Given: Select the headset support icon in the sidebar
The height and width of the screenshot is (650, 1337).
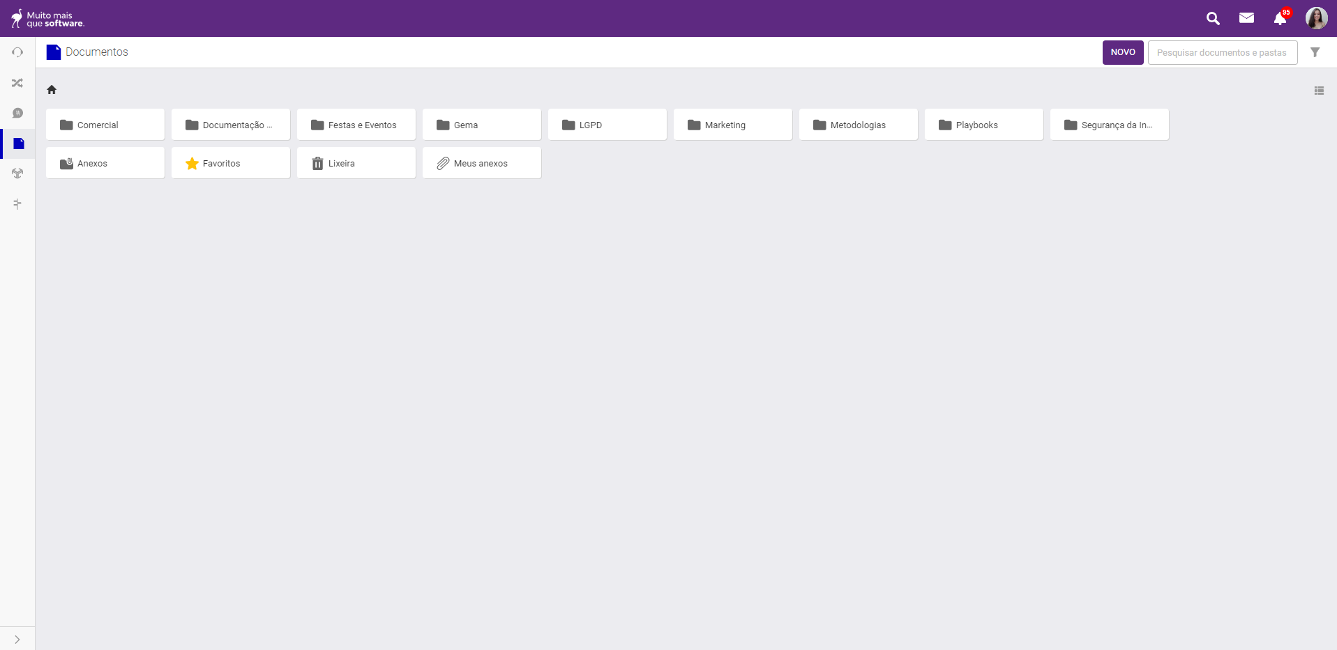Looking at the screenshot, I should (x=17, y=52).
